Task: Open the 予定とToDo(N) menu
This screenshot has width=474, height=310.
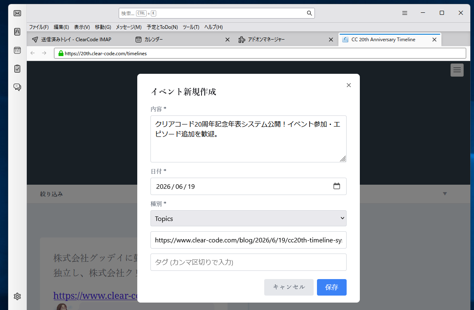Action: [x=162, y=27]
